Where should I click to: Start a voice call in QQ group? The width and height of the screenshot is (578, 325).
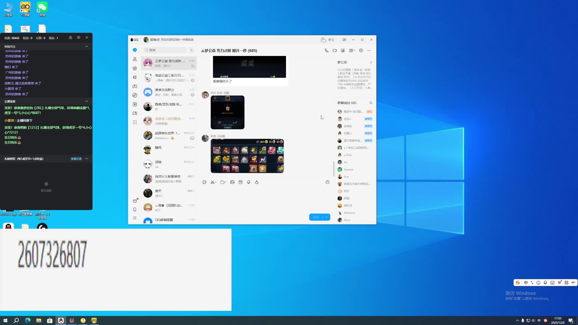[x=327, y=51]
